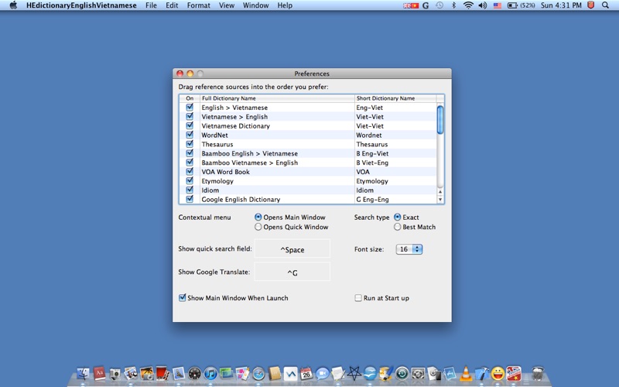Image resolution: width=619 pixels, height=387 pixels.
Task: Open System Preferences gear icon in Dock
Action: [x=418, y=373]
